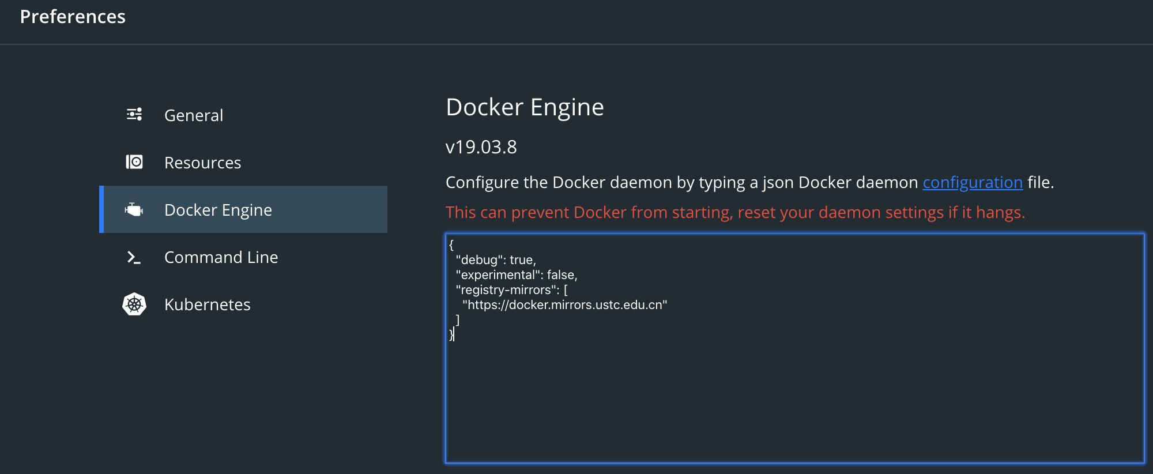This screenshot has width=1153, height=474.
Task: Click the Kubernetes wheel icon
Action: [134, 304]
